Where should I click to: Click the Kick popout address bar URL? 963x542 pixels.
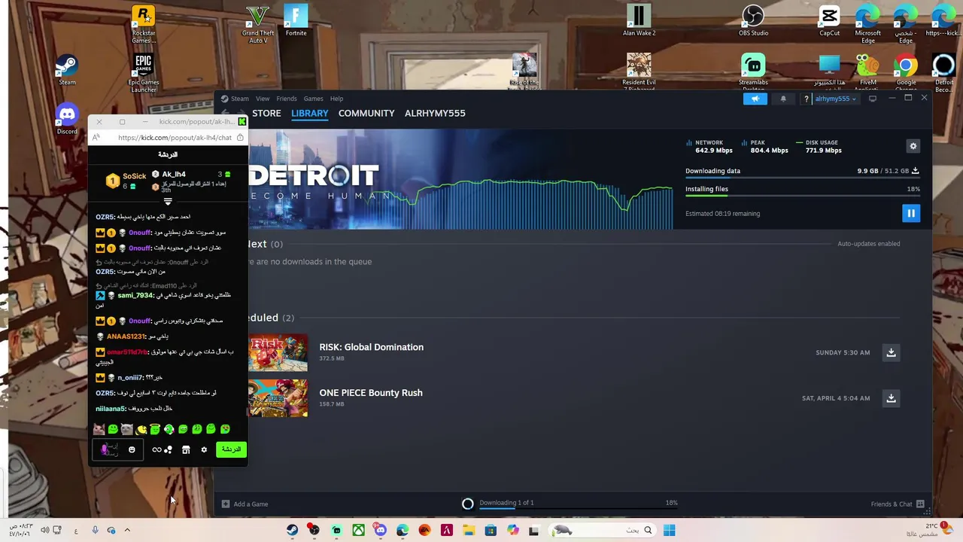point(175,138)
